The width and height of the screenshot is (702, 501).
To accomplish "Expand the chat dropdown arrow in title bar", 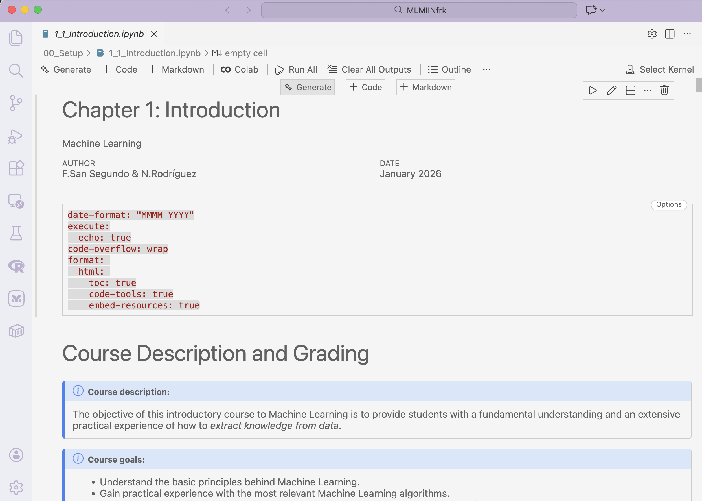I will 602,10.
